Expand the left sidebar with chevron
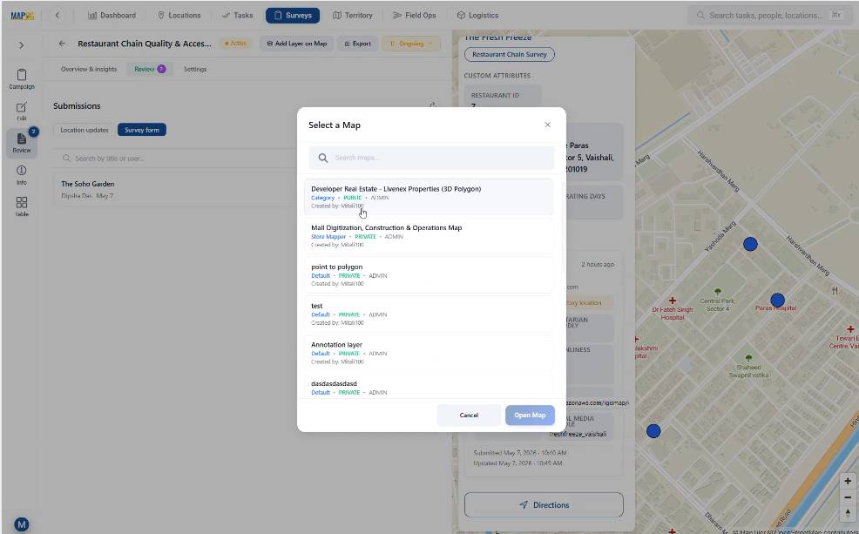 point(22,45)
